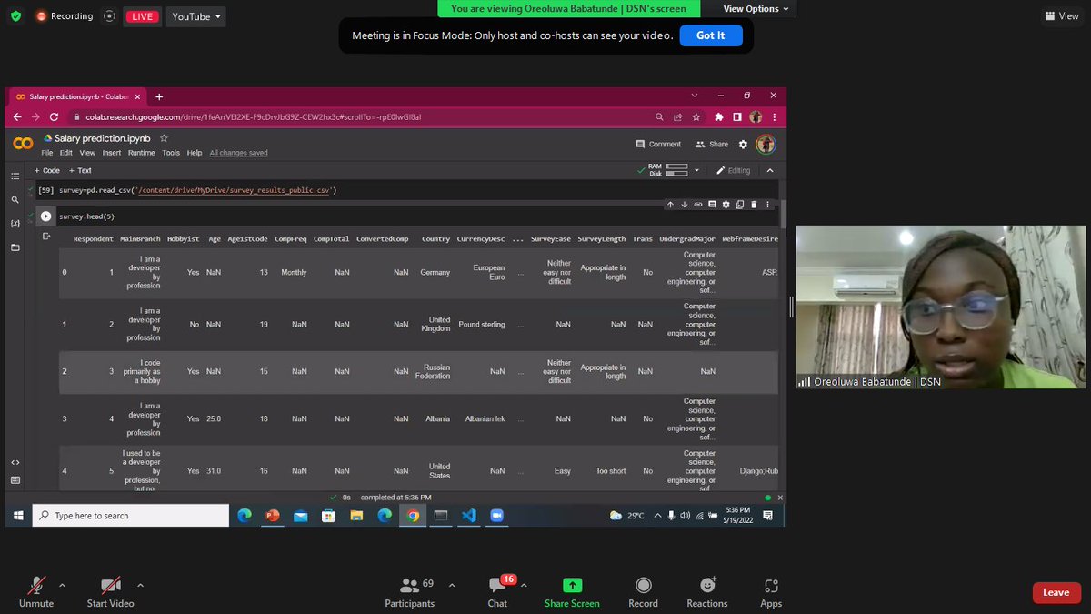1091x614 pixels.
Task: Click Oreoluwa Babatunde video thumbnail
Action: click(941, 307)
